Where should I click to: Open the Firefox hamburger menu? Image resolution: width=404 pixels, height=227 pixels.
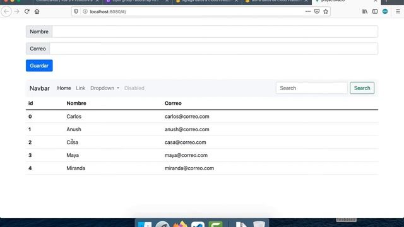point(398,11)
